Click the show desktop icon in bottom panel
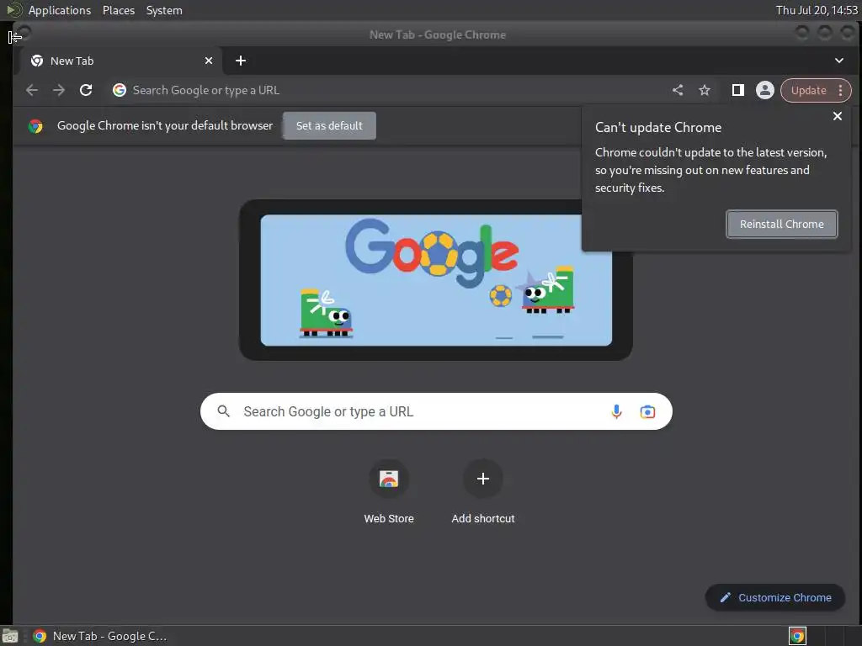Viewport: 862px width, 646px height. pyautogui.click(x=10, y=636)
